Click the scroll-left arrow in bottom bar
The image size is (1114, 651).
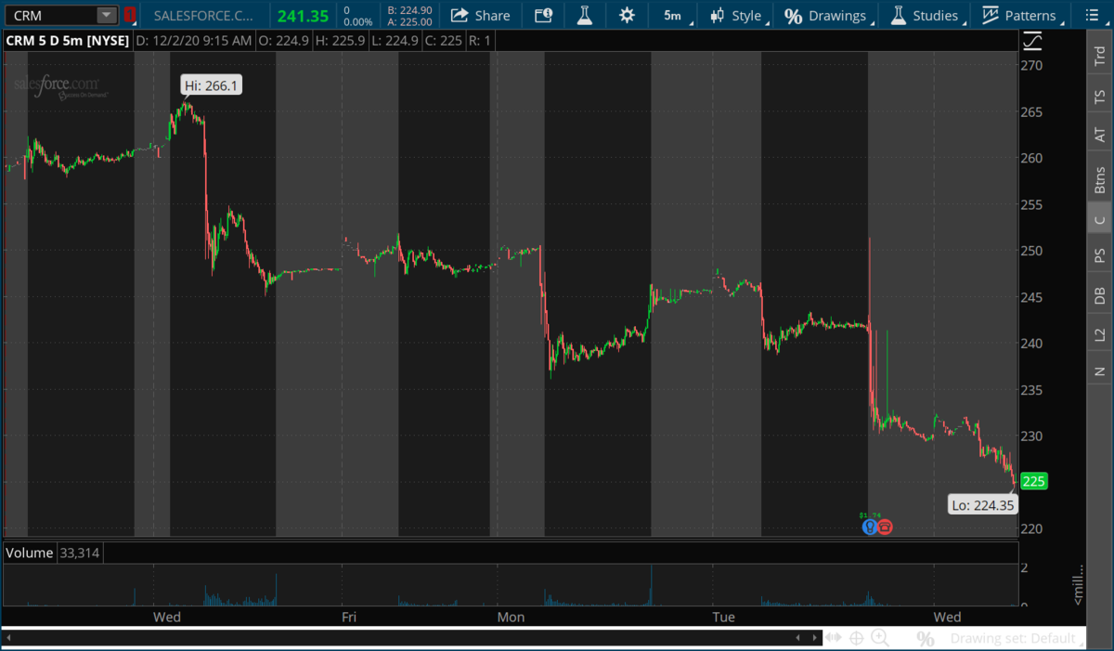(x=798, y=638)
